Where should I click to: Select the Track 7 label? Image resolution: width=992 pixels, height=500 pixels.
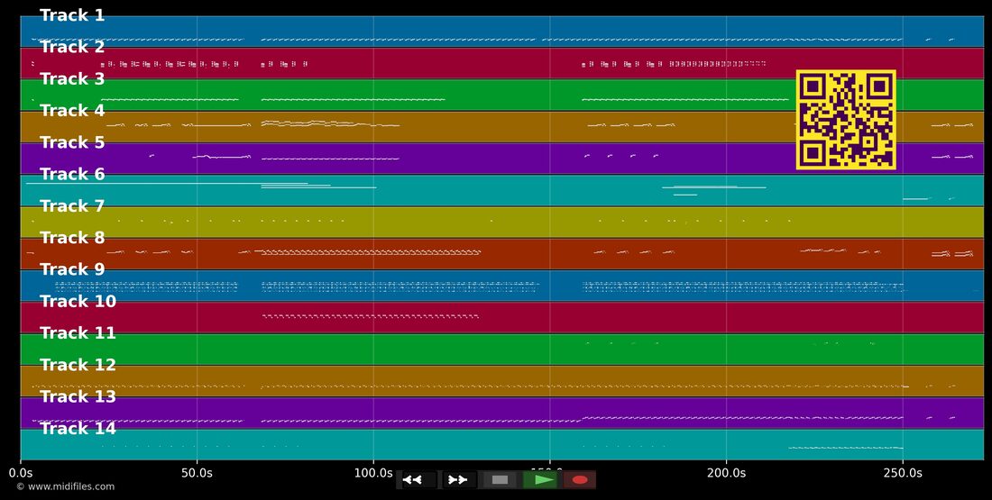tap(72, 206)
